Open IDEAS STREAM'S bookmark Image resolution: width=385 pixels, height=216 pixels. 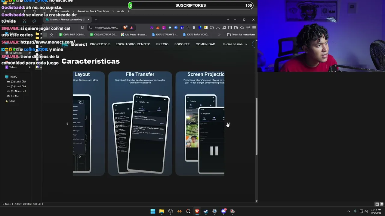click(x=165, y=34)
